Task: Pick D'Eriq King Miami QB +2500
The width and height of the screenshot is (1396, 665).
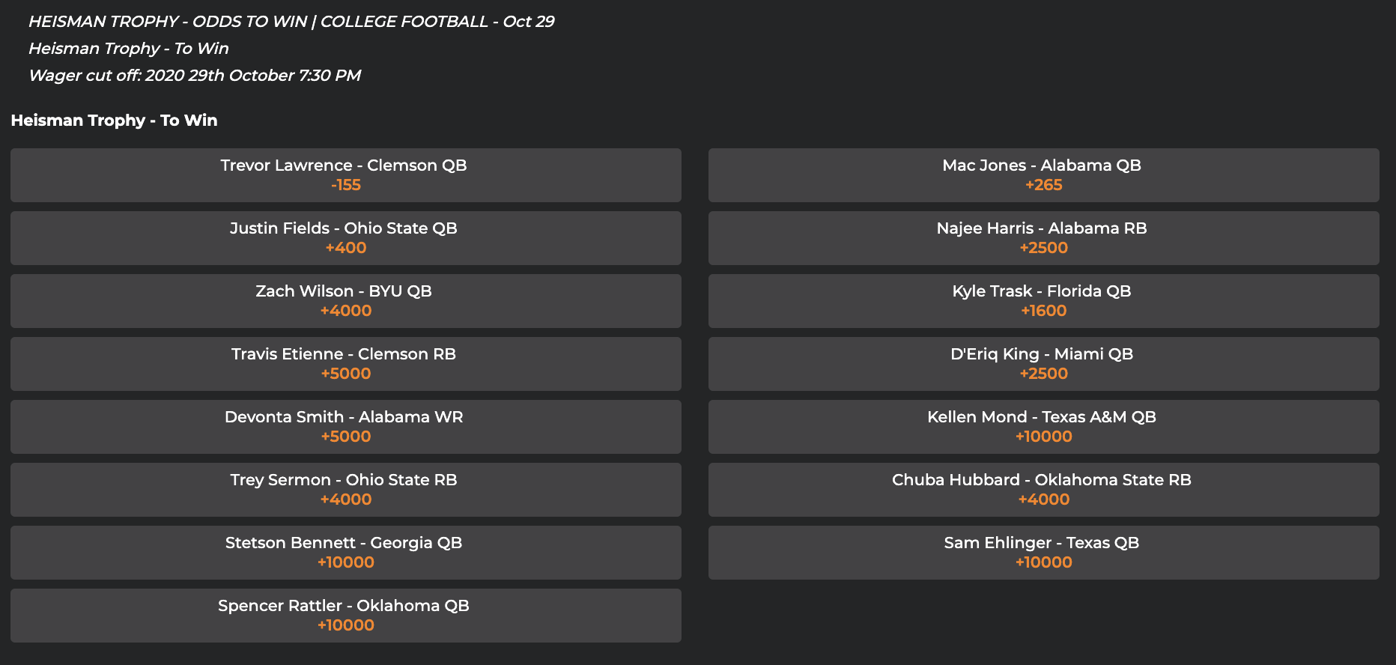Action: pos(1043,364)
